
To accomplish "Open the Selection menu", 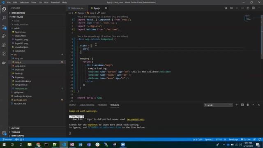I will (x=24, y=2).
